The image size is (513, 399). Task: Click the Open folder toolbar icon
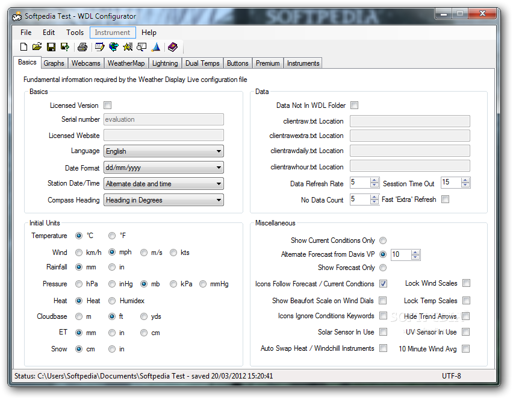click(x=37, y=47)
